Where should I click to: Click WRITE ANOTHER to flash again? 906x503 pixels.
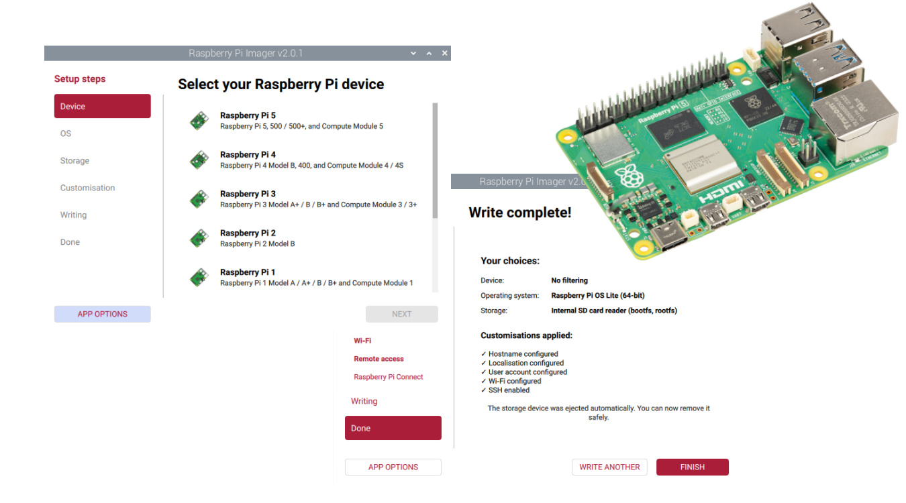click(x=609, y=467)
